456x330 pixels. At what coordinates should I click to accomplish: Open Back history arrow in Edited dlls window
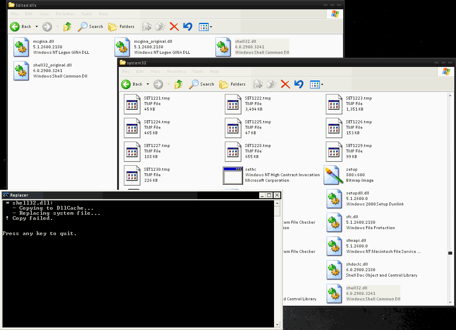tap(36, 27)
